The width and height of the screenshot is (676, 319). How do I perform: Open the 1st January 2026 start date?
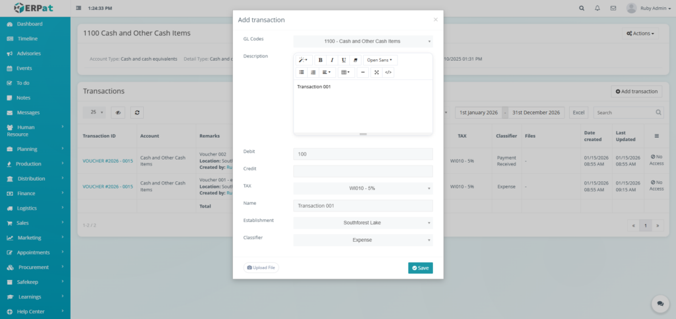(x=479, y=112)
